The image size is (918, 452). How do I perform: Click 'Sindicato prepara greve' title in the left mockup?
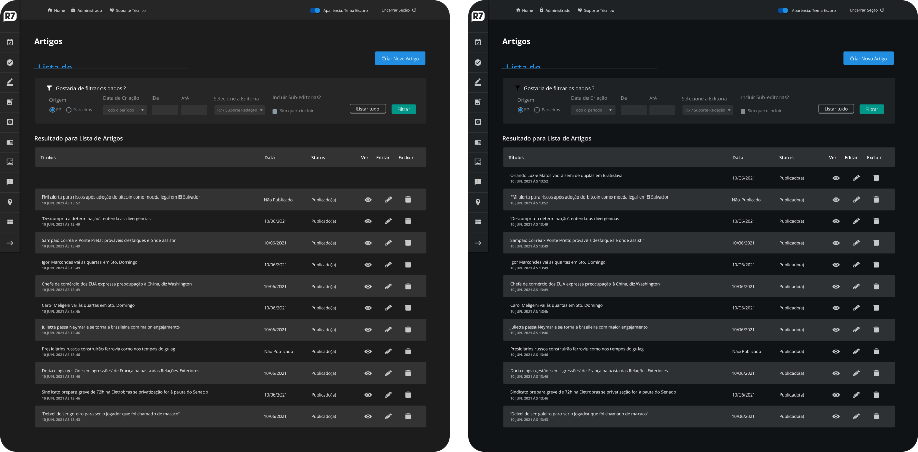(x=125, y=392)
